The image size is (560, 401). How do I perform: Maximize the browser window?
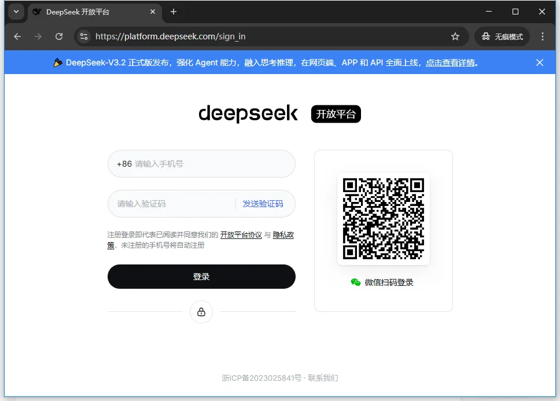[515, 12]
